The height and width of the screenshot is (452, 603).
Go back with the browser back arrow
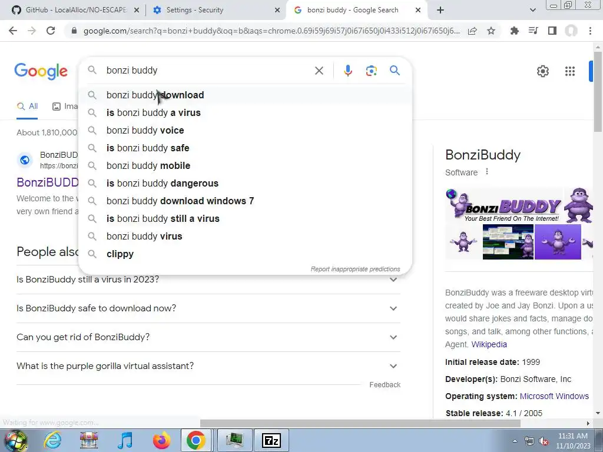(x=13, y=31)
